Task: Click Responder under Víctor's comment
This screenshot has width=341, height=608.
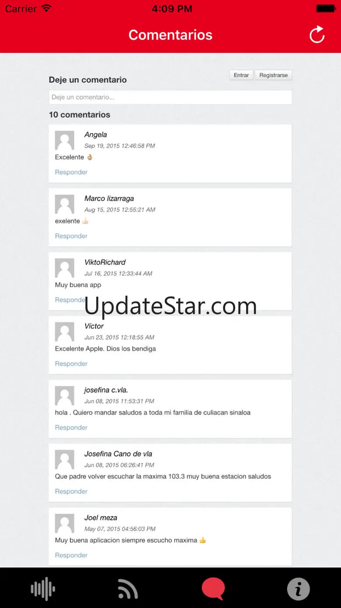Action: click(x=71, y=364)
